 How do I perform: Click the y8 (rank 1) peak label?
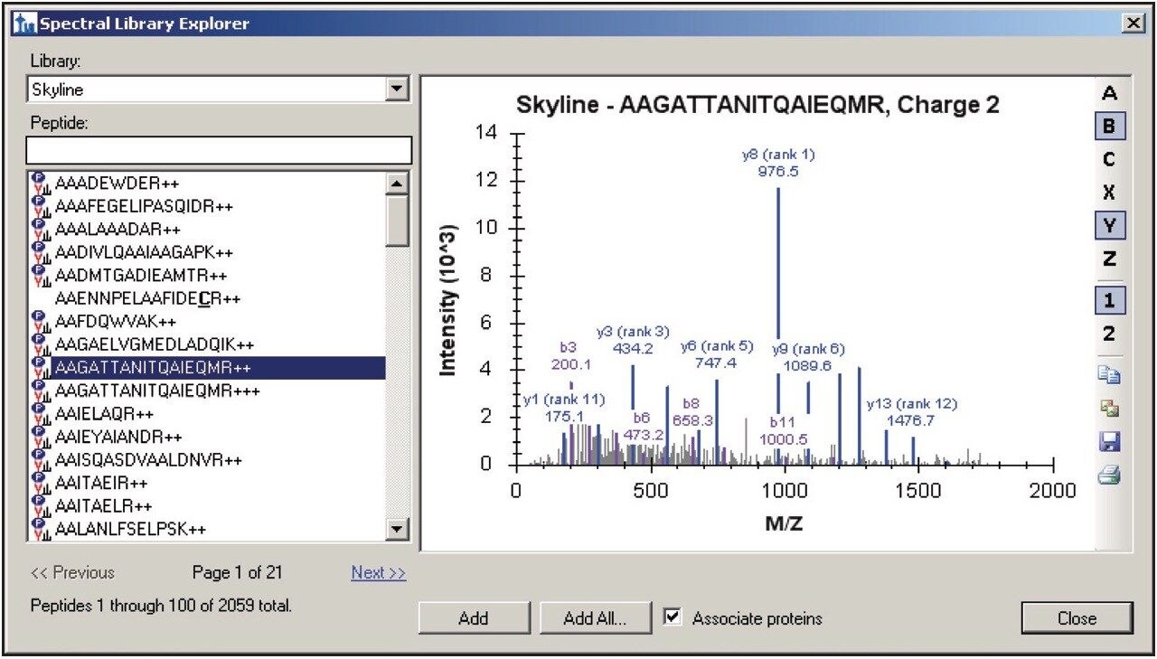click(x=778, y=163)
